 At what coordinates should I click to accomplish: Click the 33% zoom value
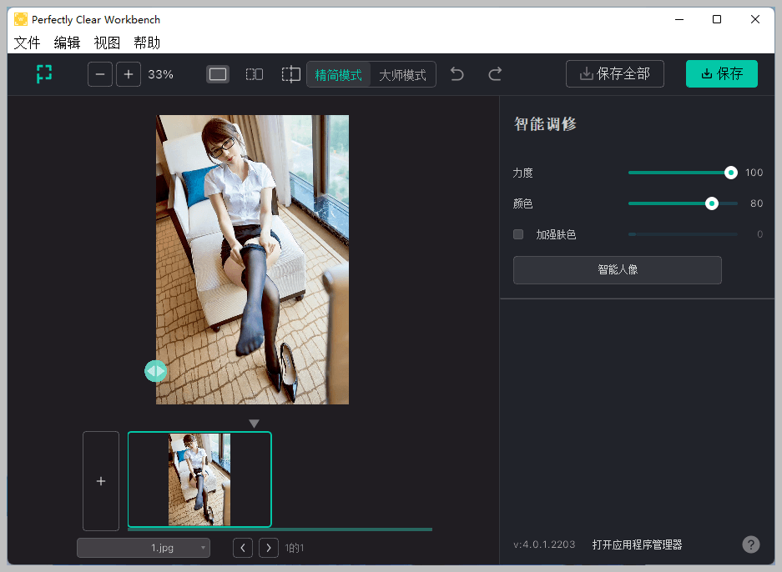coord(160,74)
